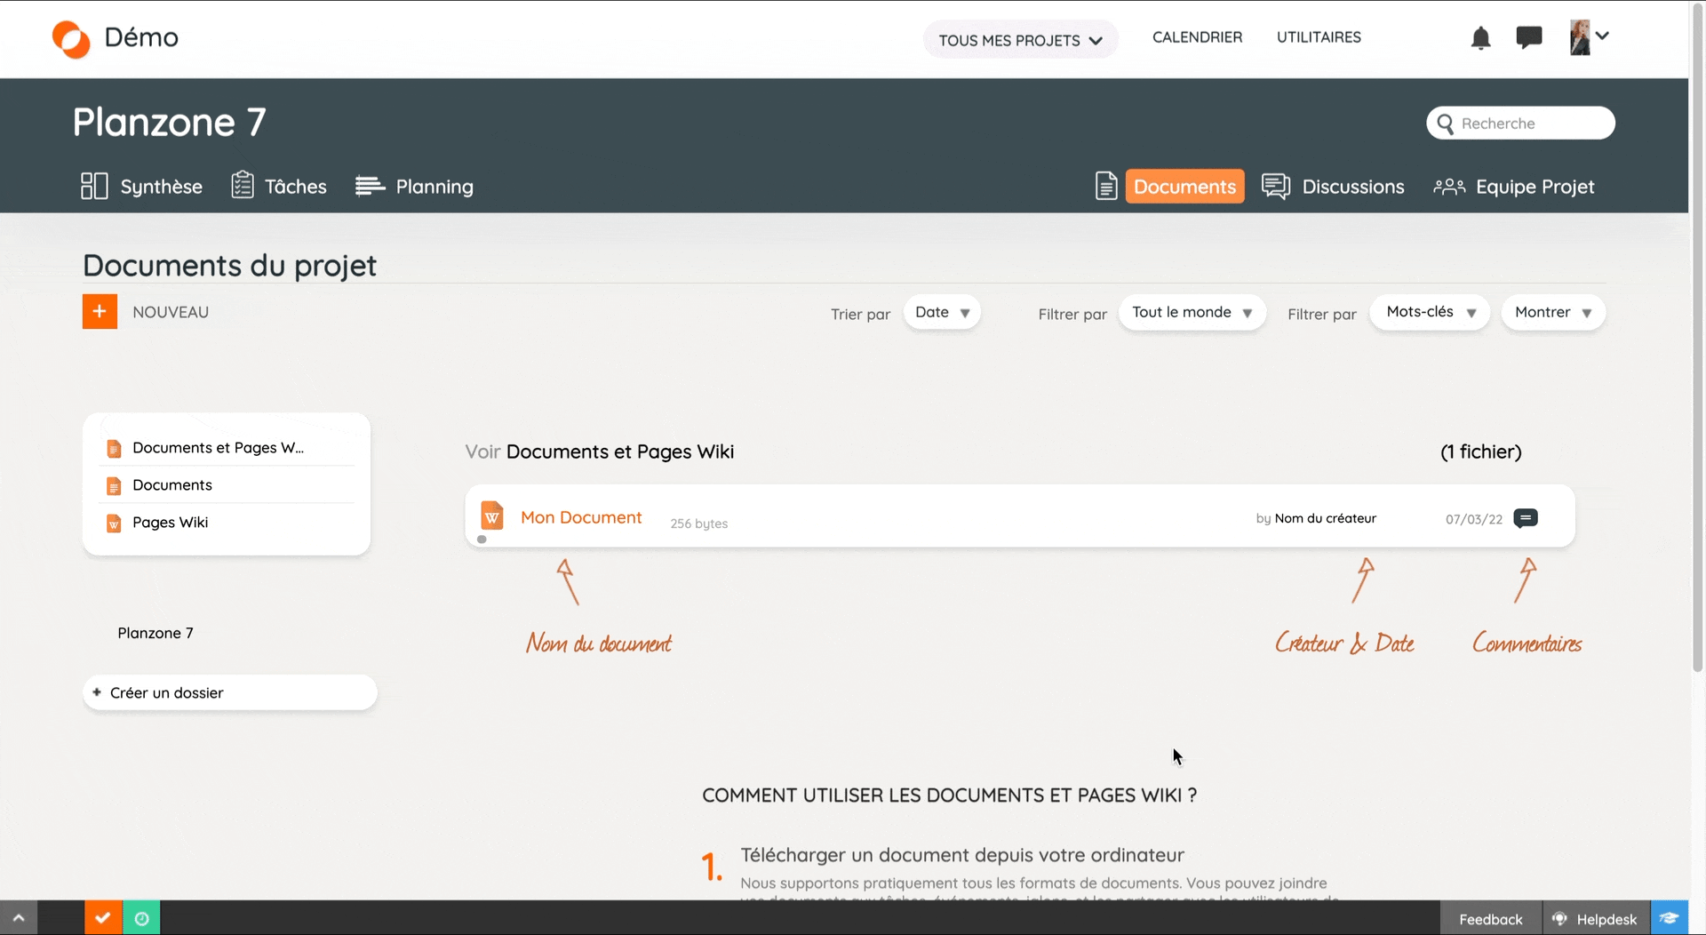Viewport: 1706px width, 935px height.
Task: Click the notifications bell icon
Action: 1480,38
